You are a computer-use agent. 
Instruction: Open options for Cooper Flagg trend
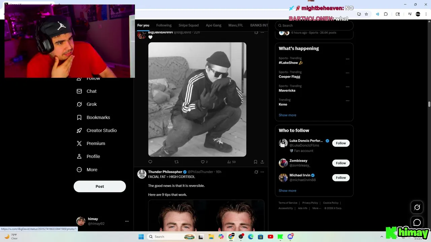[x=347, y=73]
